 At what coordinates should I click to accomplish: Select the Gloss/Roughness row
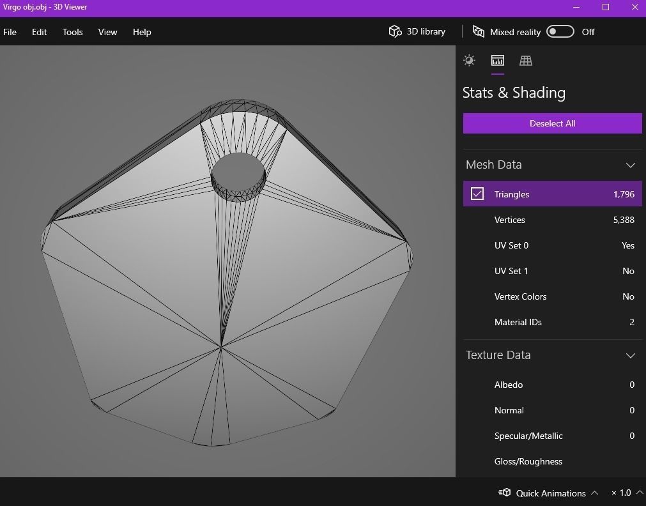click(552, 461)
